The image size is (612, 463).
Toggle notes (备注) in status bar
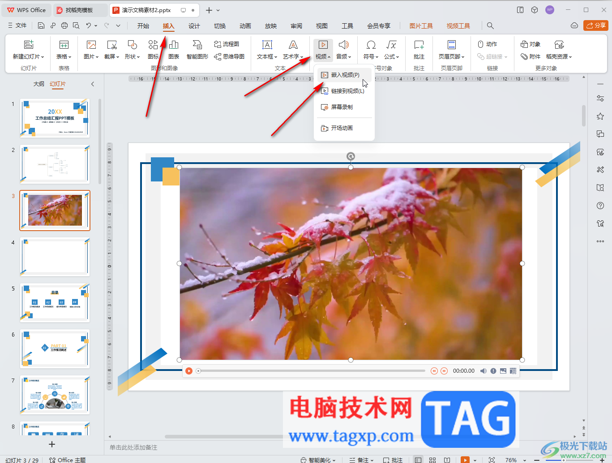pyautogui.click(x=362, y=460)
